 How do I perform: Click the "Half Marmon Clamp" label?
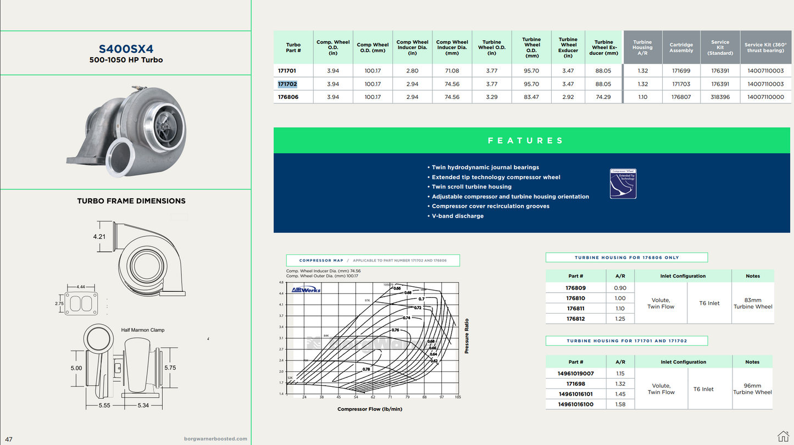click(x=143, y=330)
